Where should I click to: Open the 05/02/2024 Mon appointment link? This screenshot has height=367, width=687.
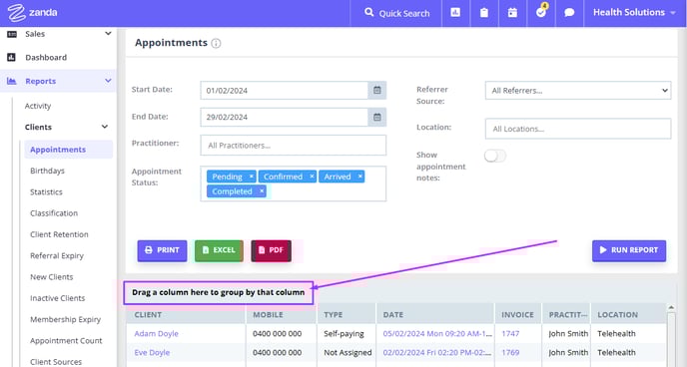pyautogui.click(x=437, y=334)
